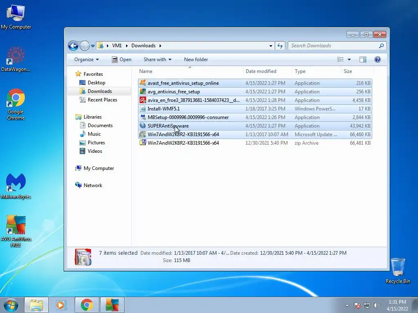Viewport: 418px width, 313px height.
Task: Click the search magnifier icon
Action: [381, 46]
